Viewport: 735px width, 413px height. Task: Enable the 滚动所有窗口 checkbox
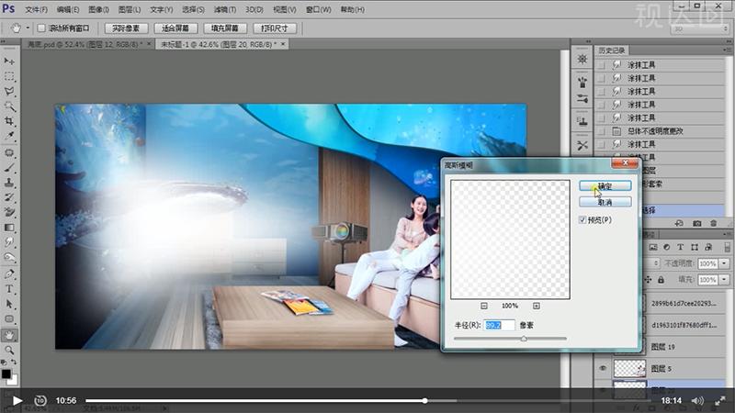click(x=41, y=28)
